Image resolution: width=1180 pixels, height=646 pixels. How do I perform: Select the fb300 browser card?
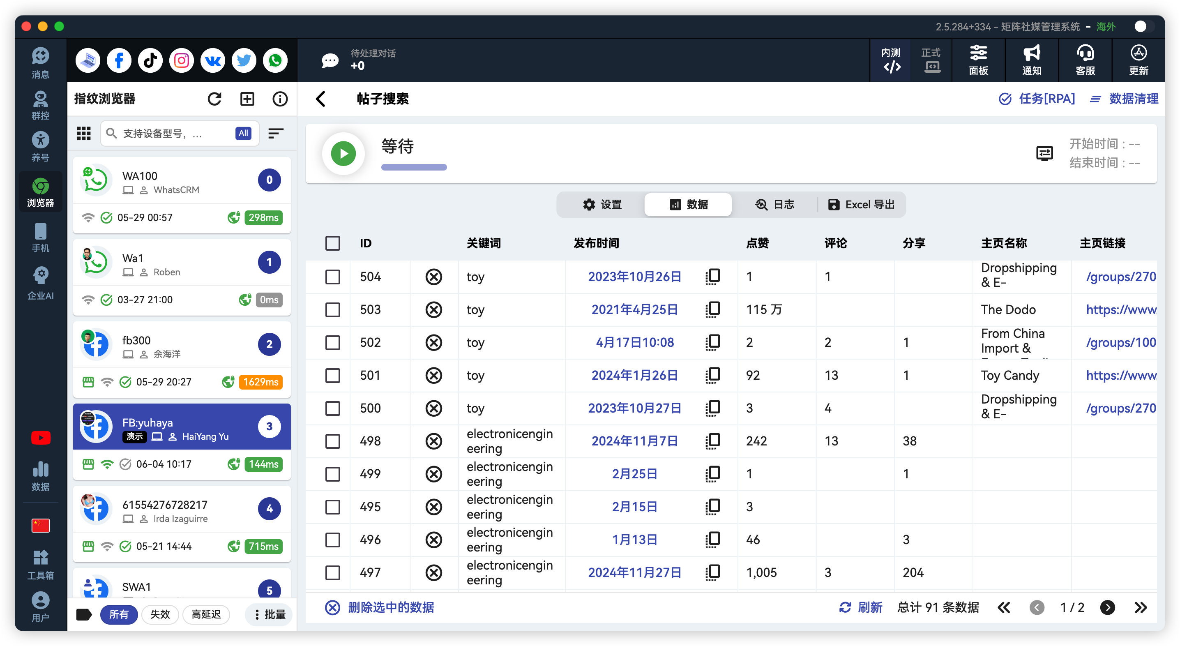coord(182,360)
